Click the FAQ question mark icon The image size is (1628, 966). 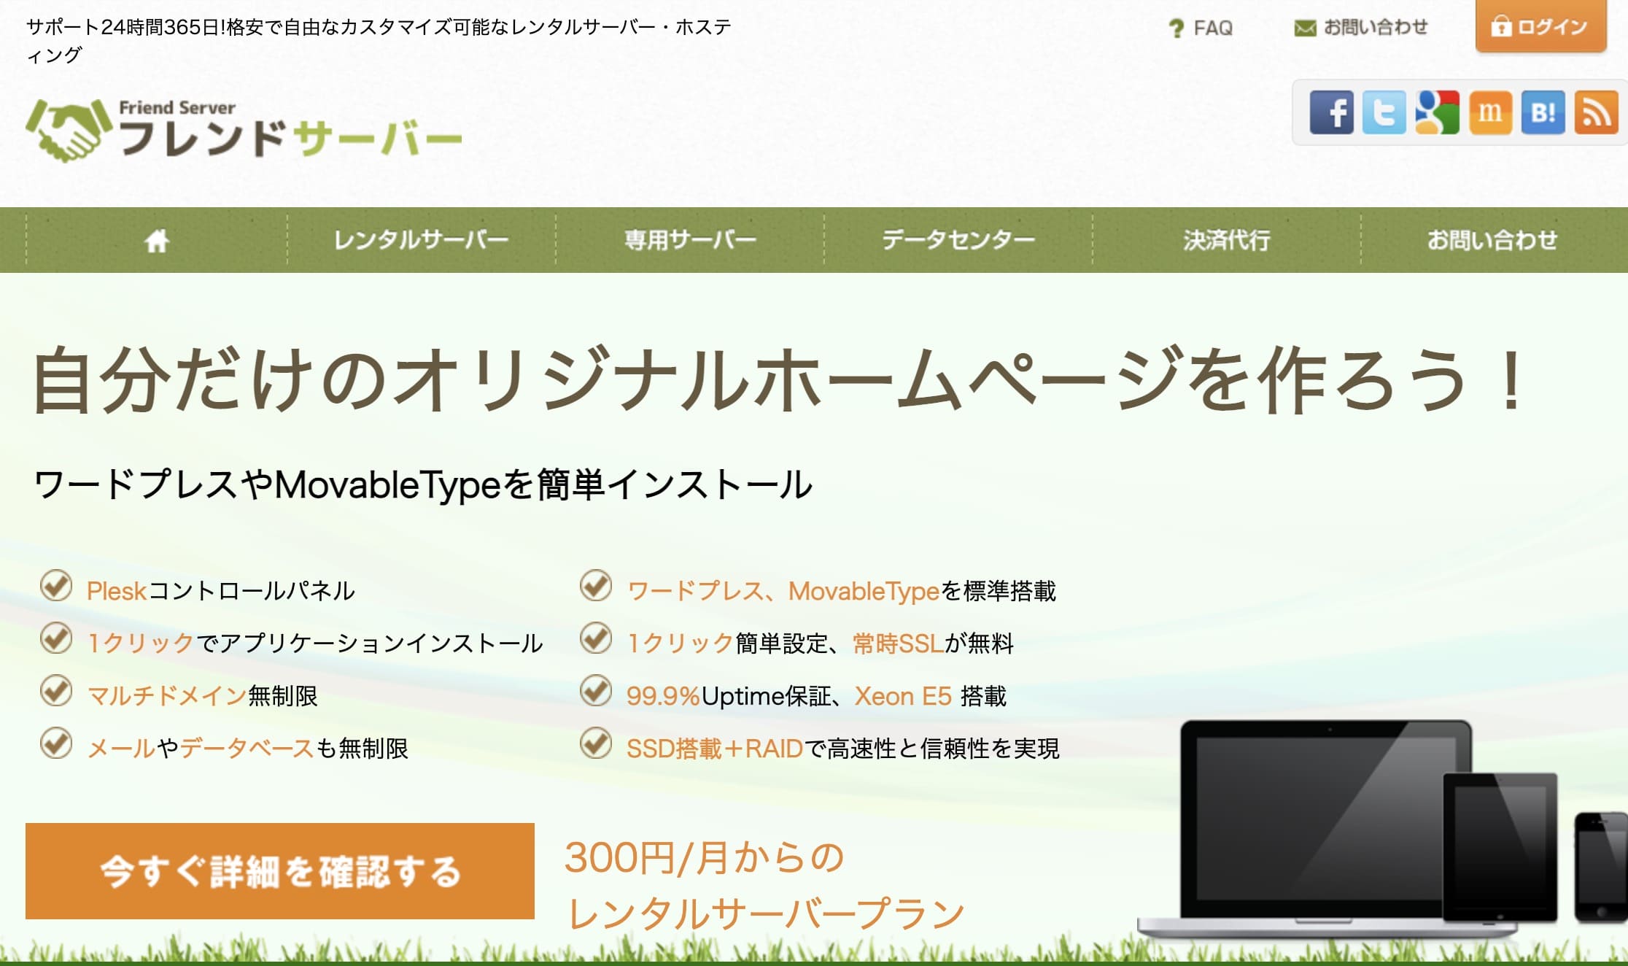click(x=1176, y=28)
